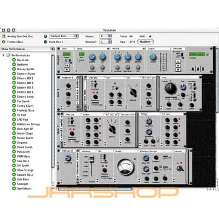
Task: Toggle the waveform switch in Row 2 vibrato
Action: tap(72, 120)
